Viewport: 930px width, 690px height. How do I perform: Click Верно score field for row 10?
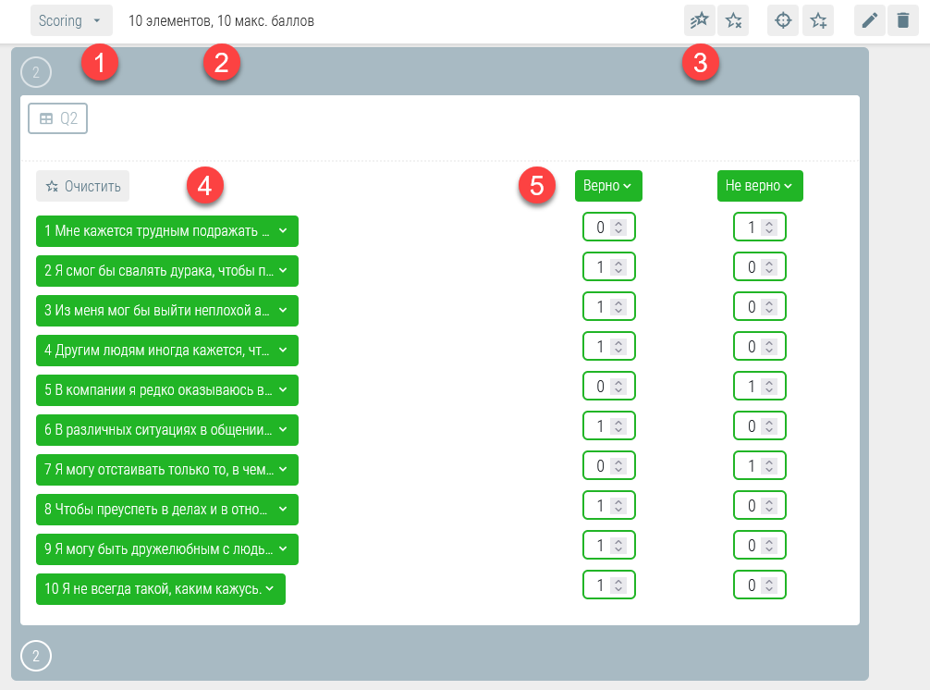[609, 585]
